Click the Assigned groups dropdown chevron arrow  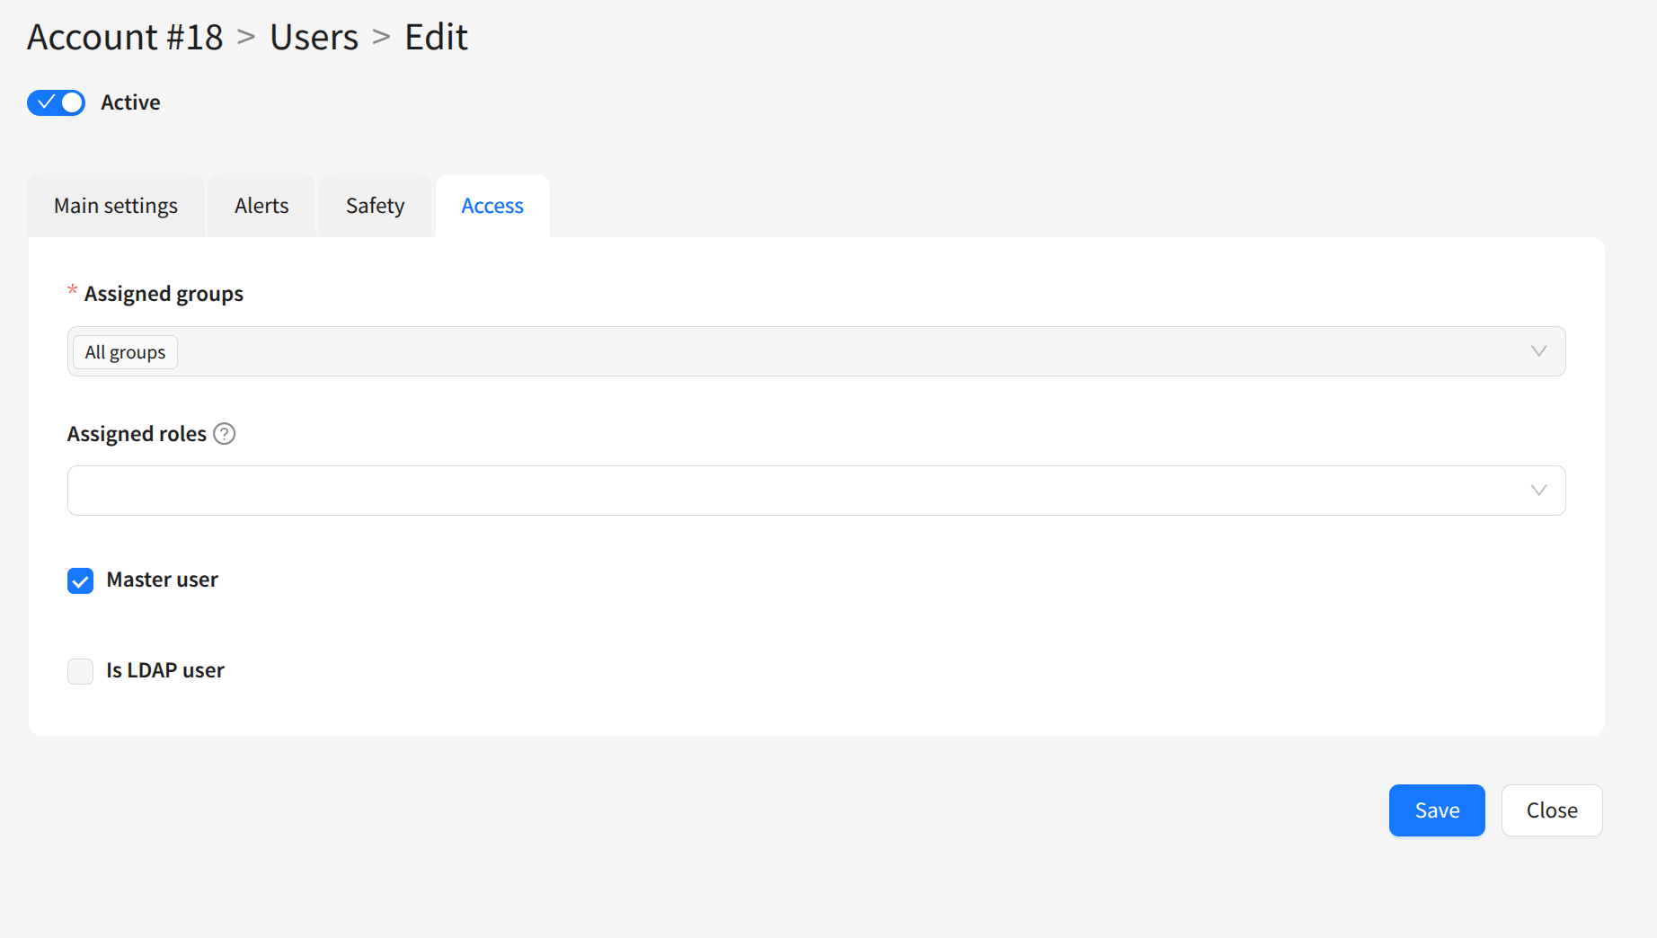(x=1538, y=351)
